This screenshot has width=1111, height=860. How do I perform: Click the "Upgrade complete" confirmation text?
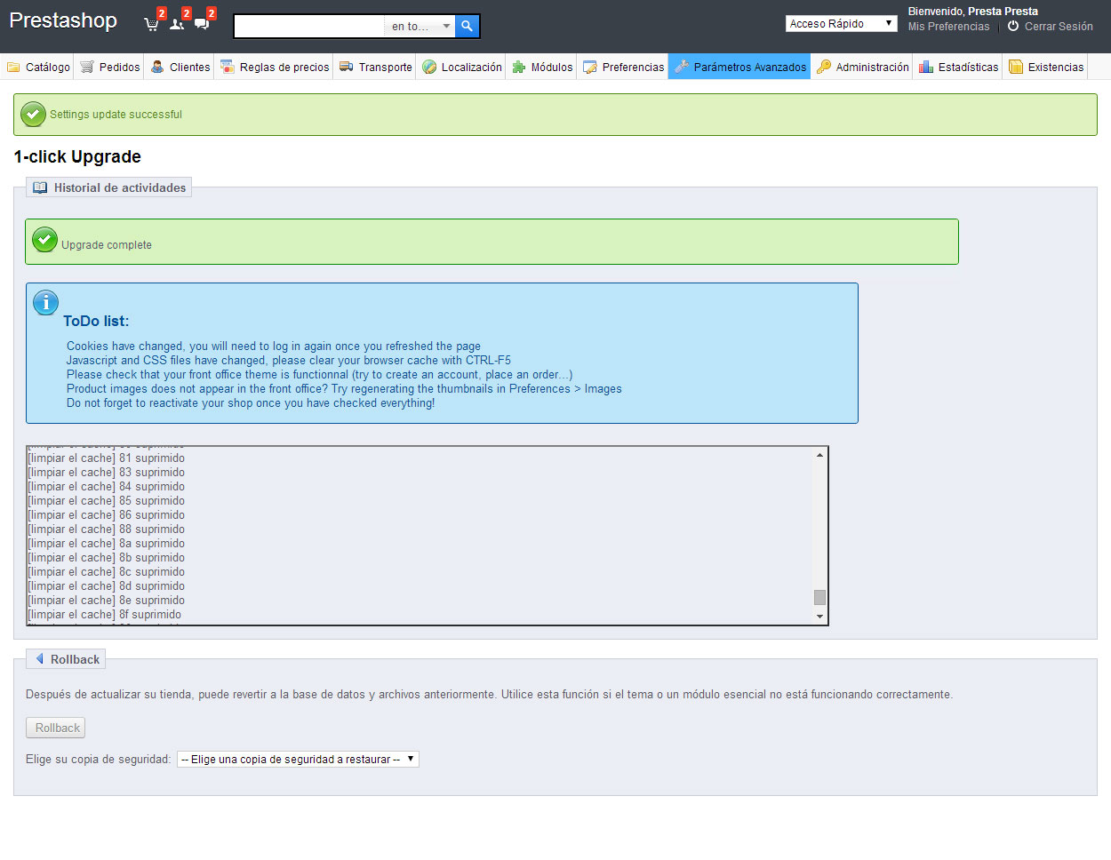(x=107, y=245)
